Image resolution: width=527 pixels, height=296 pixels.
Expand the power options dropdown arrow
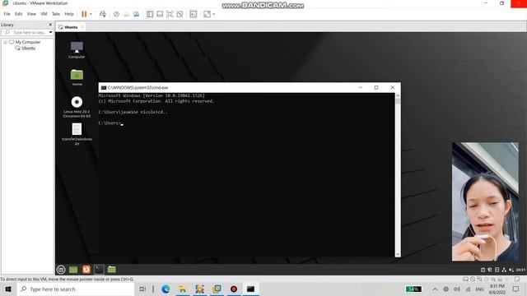91,14
